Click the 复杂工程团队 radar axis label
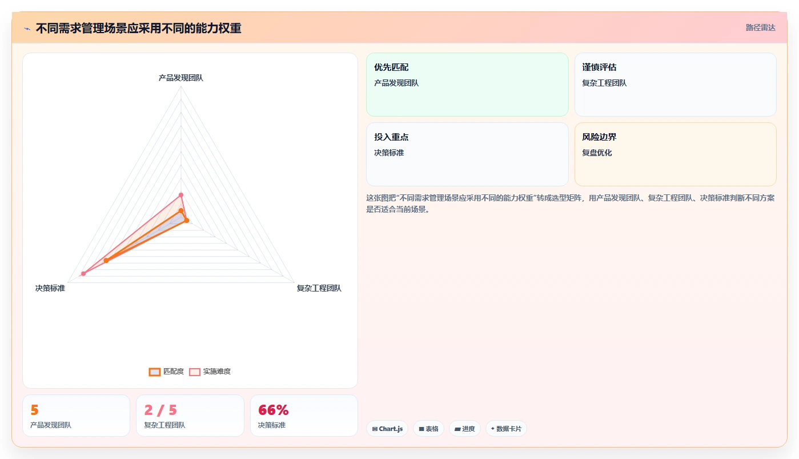The image size is (799, 459). pyautogui.click(x=319, y=288)
